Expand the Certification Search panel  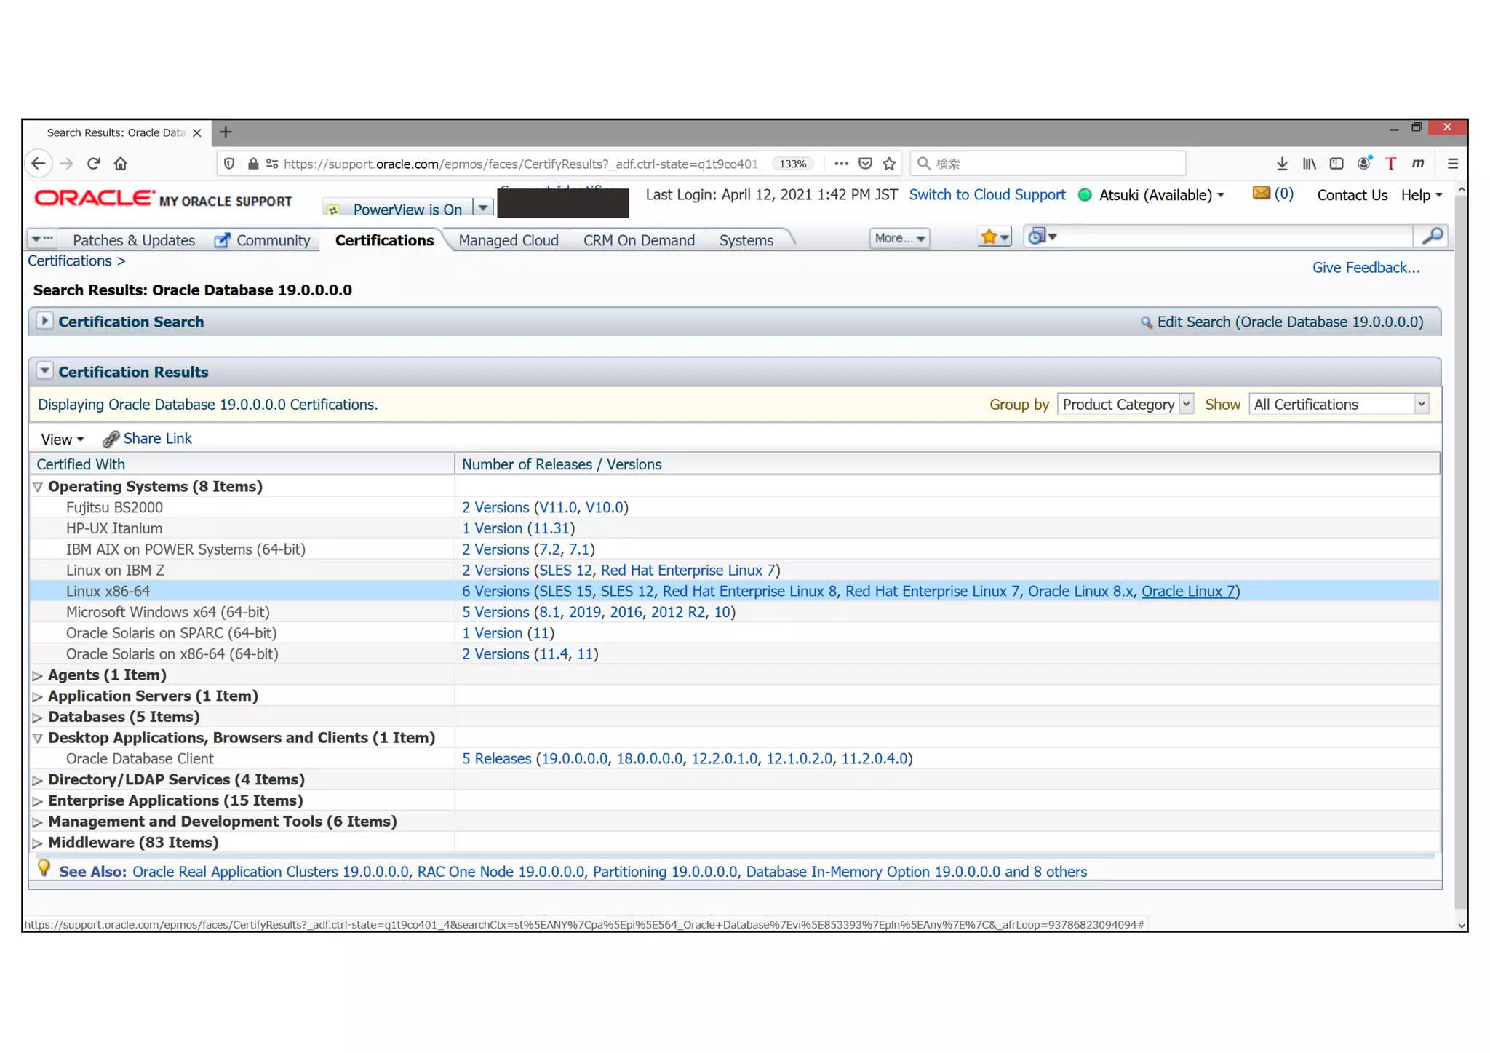pyautogui.click(x=44, y=321)
